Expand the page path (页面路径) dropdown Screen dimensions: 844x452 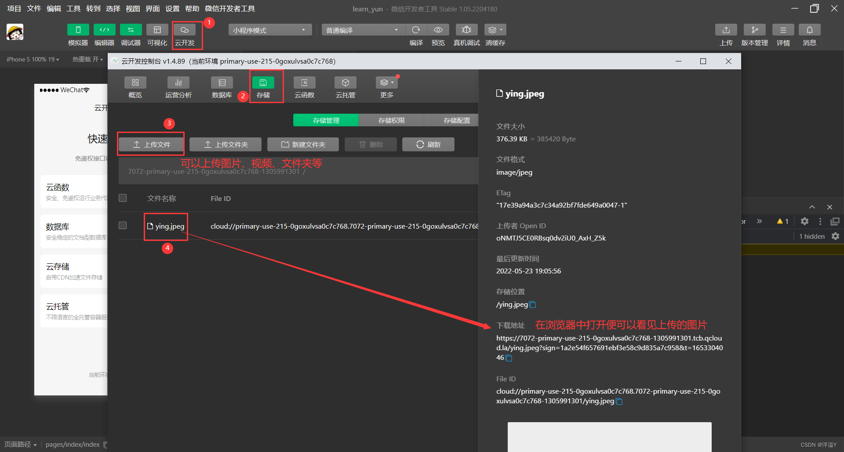[20, 445]
